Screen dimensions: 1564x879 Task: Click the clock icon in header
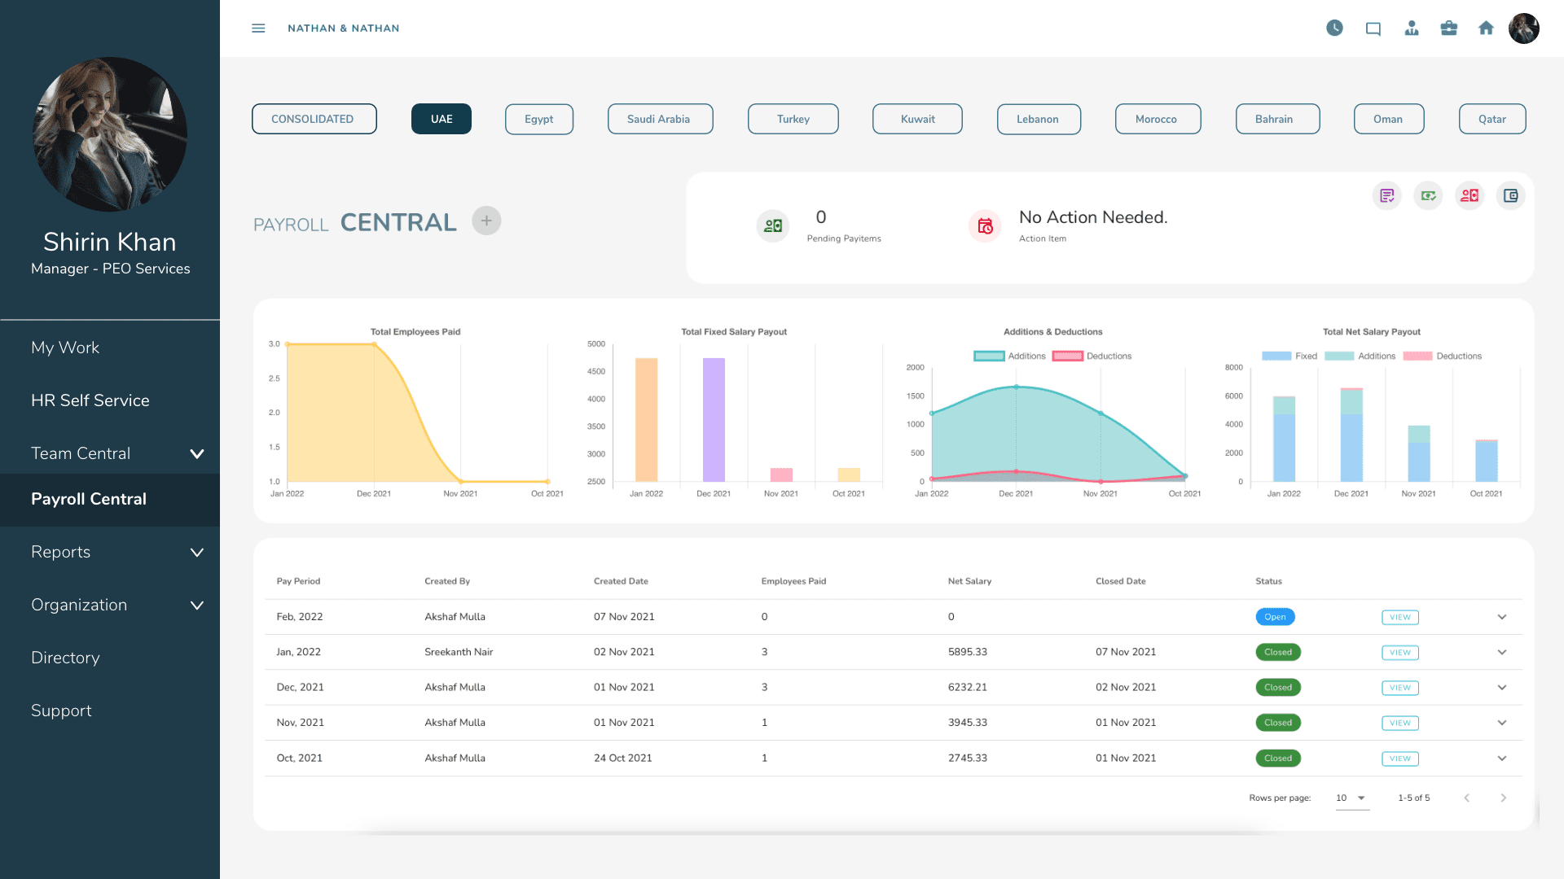[1334, 28]
